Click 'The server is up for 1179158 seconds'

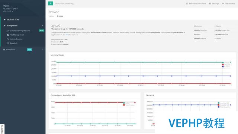67,29
